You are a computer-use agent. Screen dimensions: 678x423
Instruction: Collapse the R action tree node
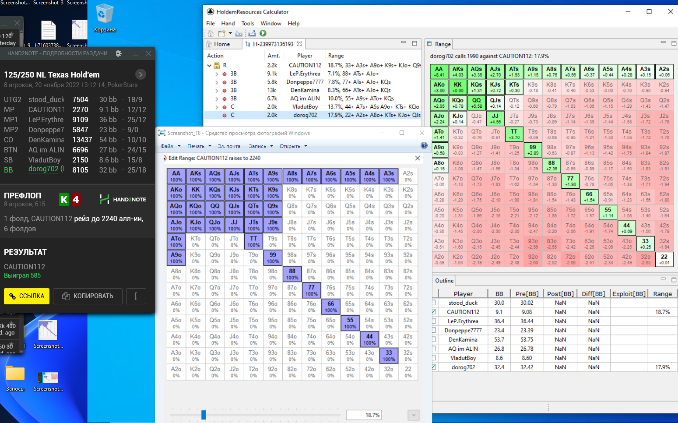[x=209, y=66]
